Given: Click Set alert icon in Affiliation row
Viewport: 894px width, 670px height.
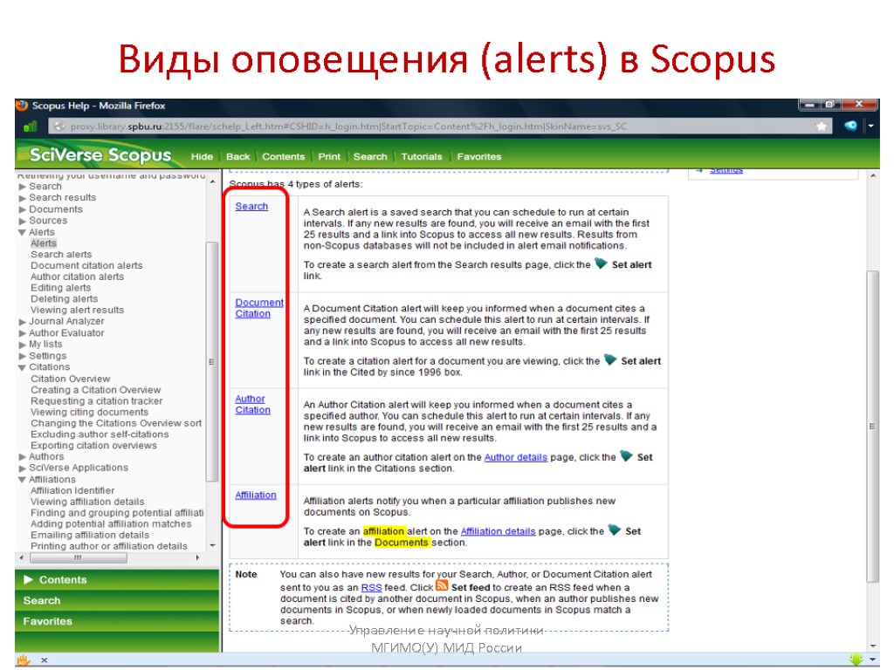Looking at the screenshot, I should tap(614, 530).
